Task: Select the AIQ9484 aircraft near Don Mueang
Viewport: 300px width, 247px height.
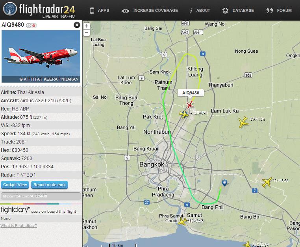Action: pos(184,114)
